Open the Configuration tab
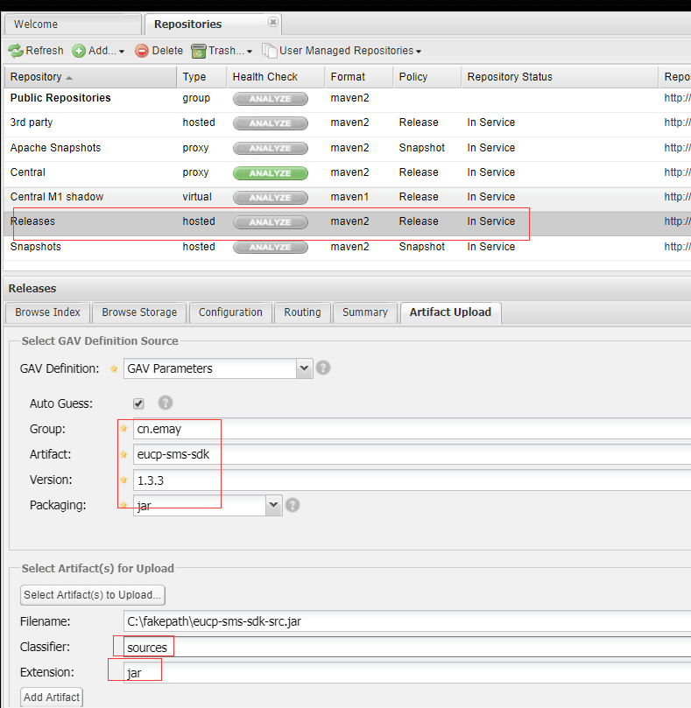The image size is (691, 708). pyautogui.click(x=230, y=312)
